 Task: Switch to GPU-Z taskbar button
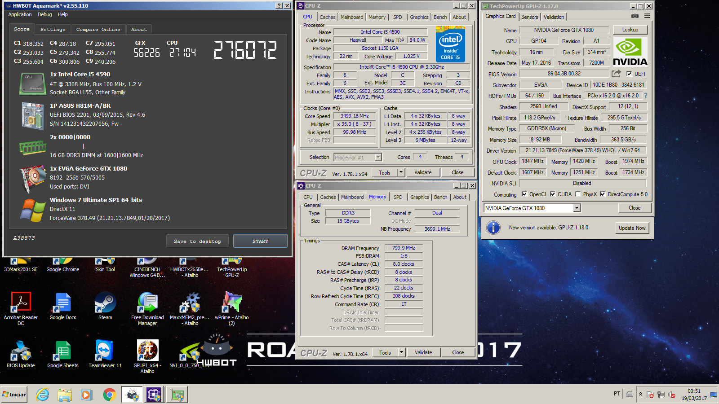coord(177,395)
